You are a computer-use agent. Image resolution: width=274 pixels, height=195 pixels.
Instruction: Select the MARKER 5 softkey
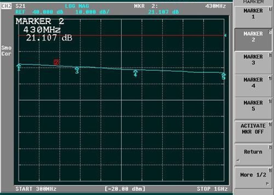[253, 109]
